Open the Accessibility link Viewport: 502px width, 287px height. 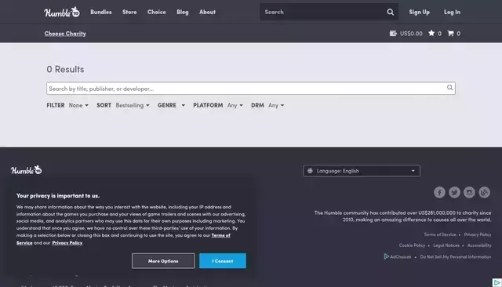(x=479, y=245)
